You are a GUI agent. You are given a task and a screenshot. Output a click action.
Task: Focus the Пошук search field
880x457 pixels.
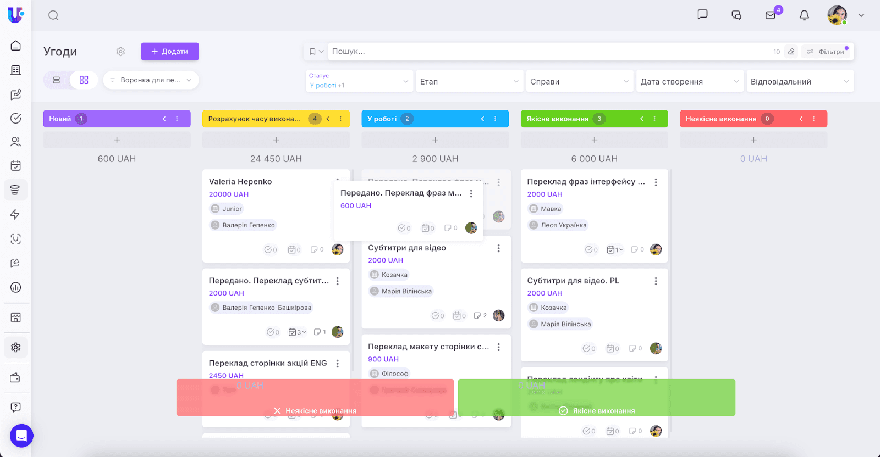pyautogui.click(x=550, y=52)
